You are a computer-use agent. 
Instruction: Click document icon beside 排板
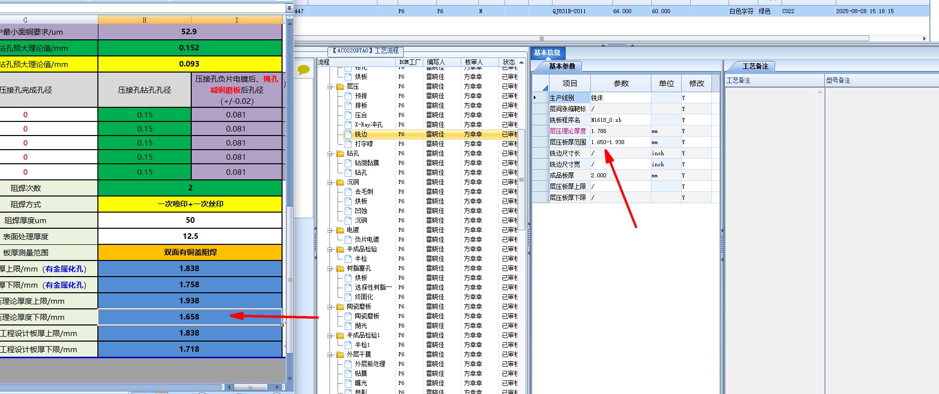348,105
